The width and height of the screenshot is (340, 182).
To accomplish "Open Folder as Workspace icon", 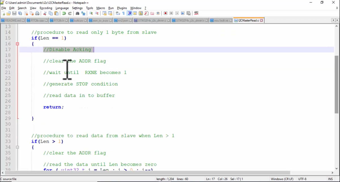I will [152, 13].
